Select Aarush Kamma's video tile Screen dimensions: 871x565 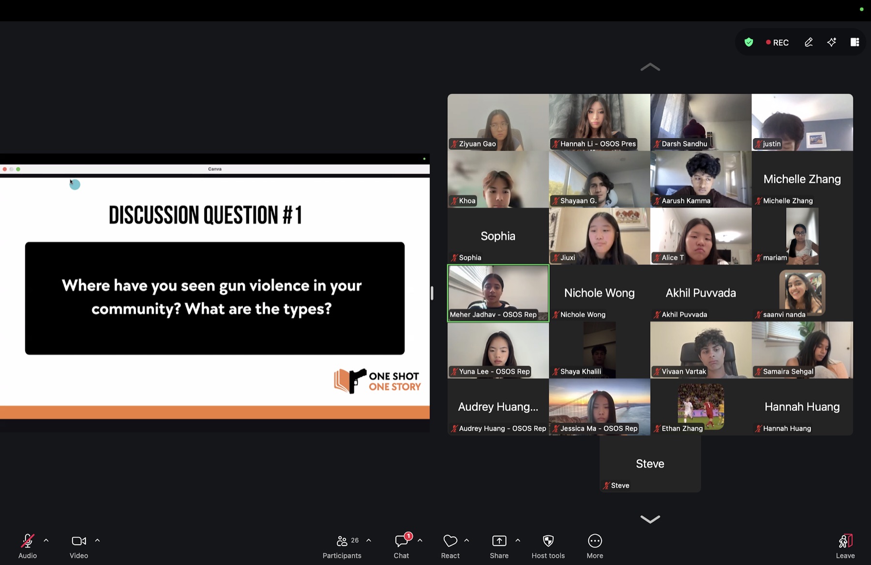pyautogui.click(x=701, y=179)
